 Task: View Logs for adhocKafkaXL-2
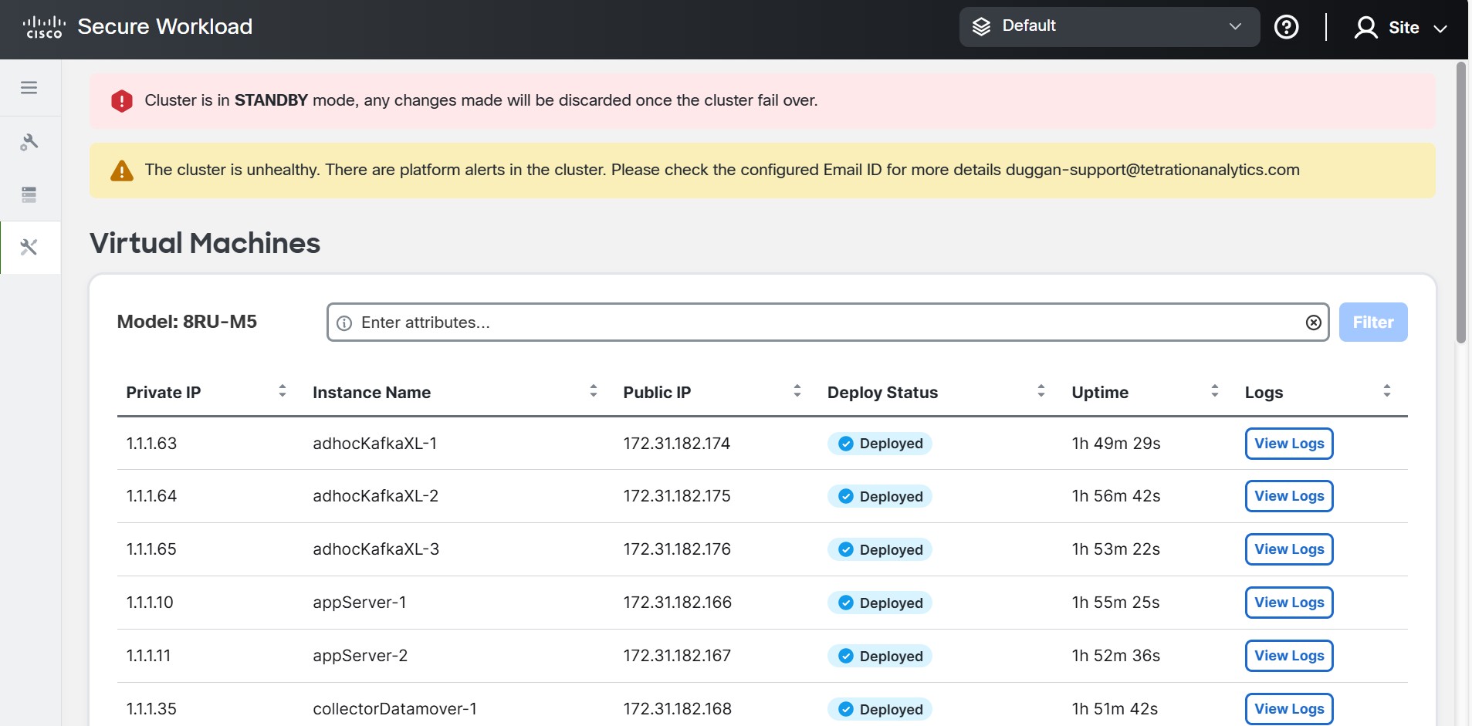[1288, 496]
